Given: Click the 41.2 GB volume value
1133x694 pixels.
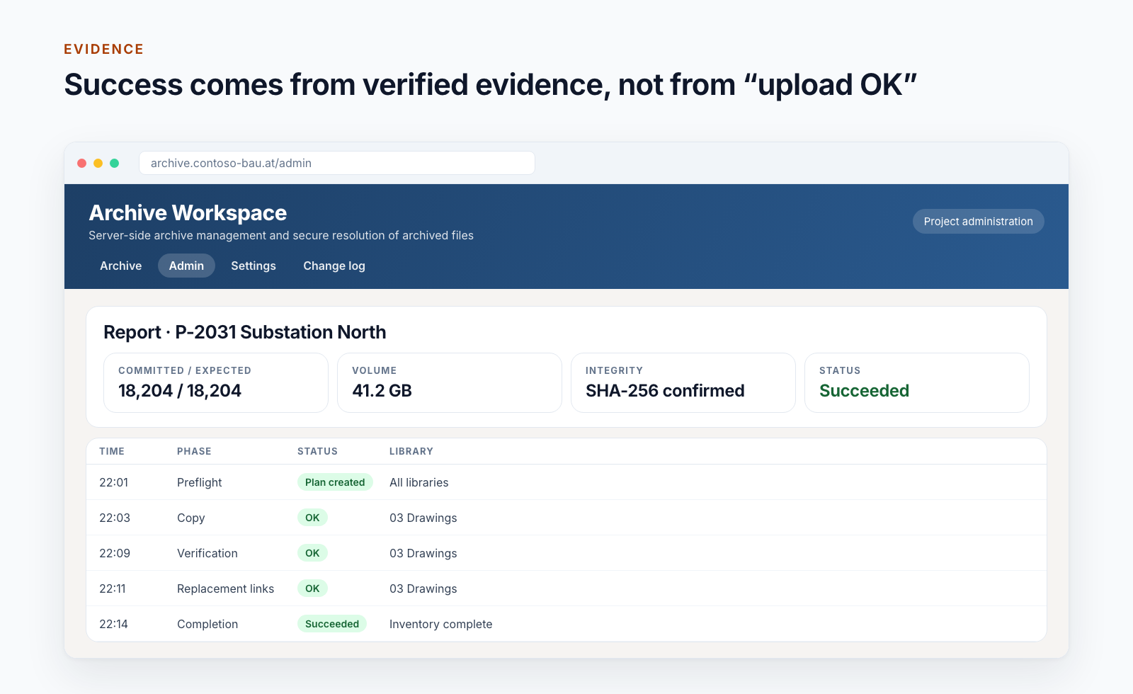Looking at the screenshot, I should click(x=382, y=390).
